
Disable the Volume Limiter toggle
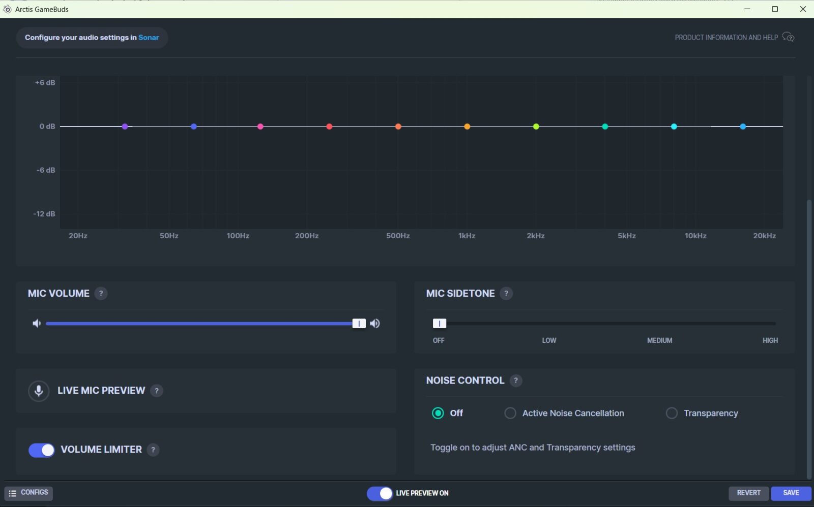pos(42,450)
